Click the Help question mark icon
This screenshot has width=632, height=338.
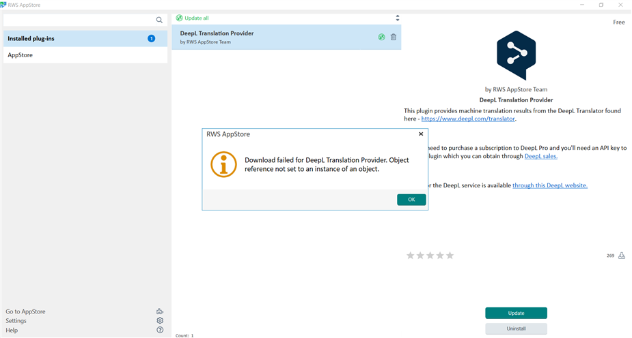(160, 330)
